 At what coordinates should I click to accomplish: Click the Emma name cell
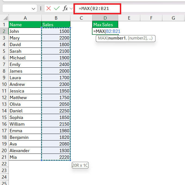(x=25, y=131)
